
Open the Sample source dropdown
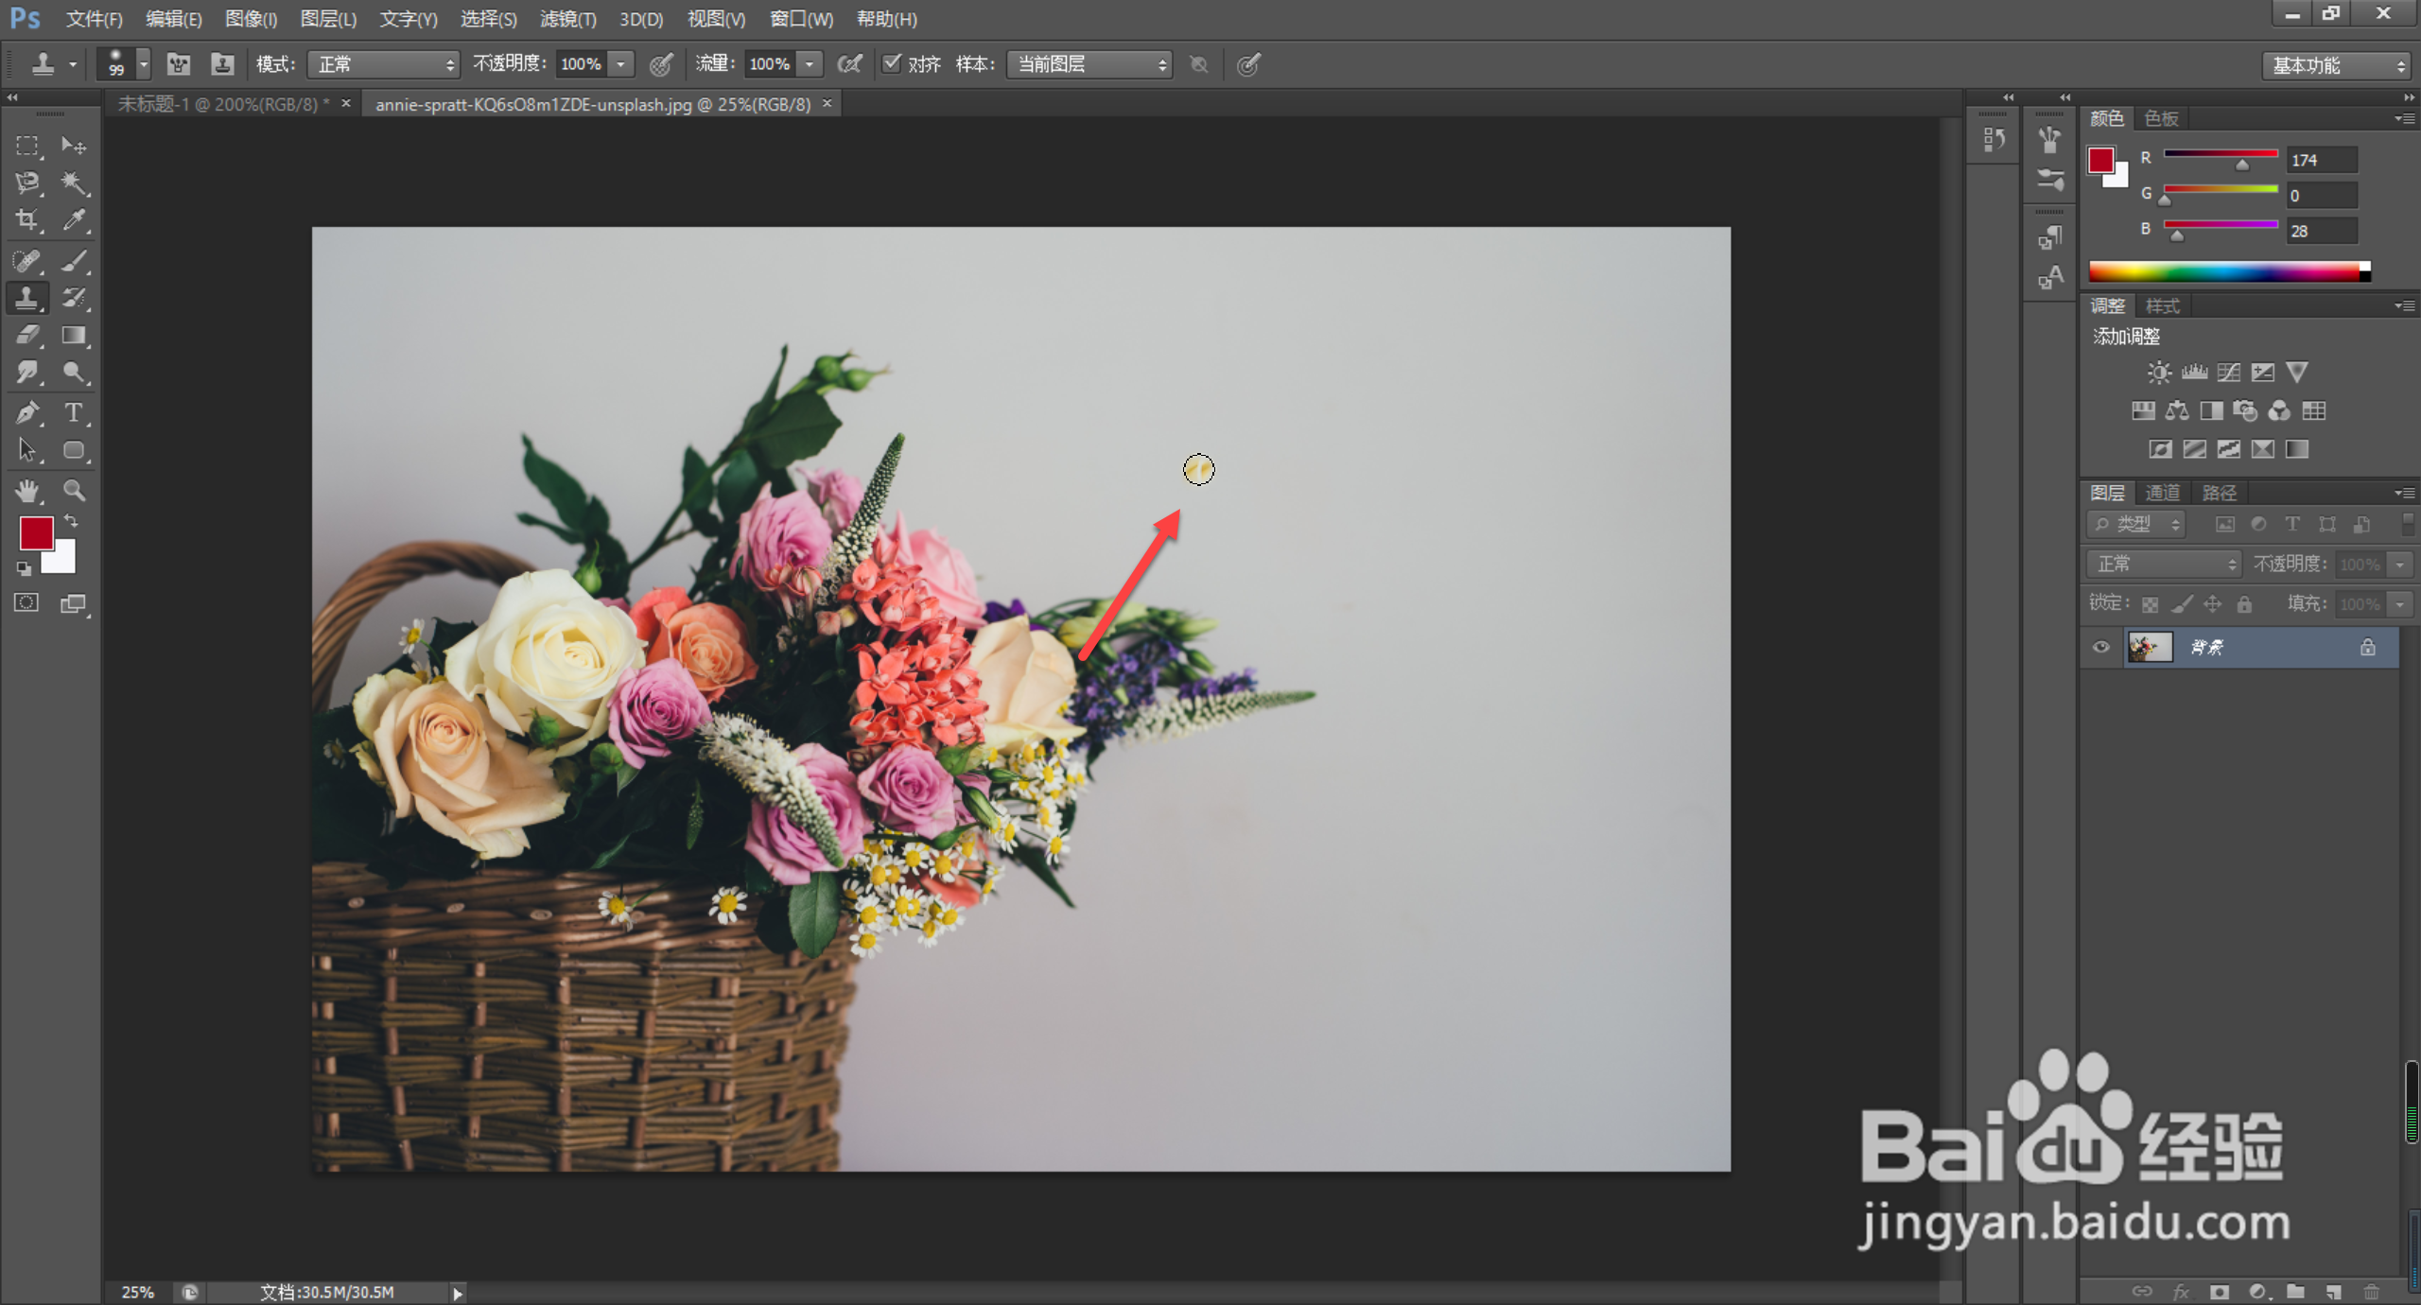(x=1089, y=64)
